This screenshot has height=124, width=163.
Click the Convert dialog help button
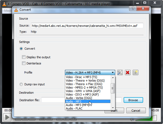pyautogui.click(x=133, y=8)
